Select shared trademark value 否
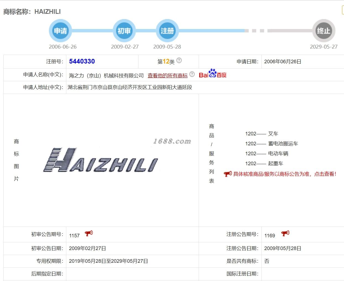This screenshot has height=281, width=344. point(267,261)
